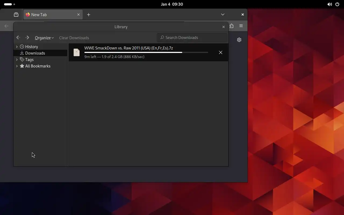
Task: Click the Firefox back arrow
Action: coord(6,26)
